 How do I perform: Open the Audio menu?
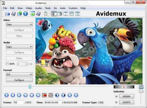point(39,8)
